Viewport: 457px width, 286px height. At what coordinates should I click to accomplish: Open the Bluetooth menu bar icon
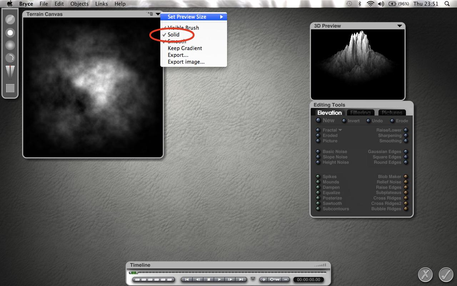pos(360,4)
